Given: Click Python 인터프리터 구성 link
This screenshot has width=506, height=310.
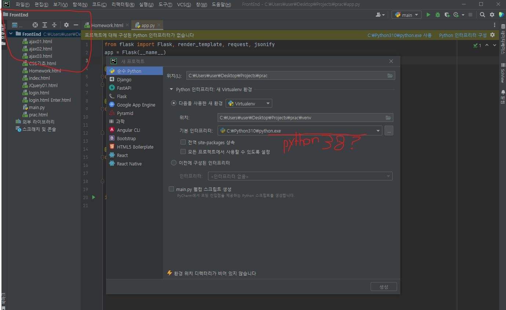Looking at the screenshot, I should tap(463, 36).
